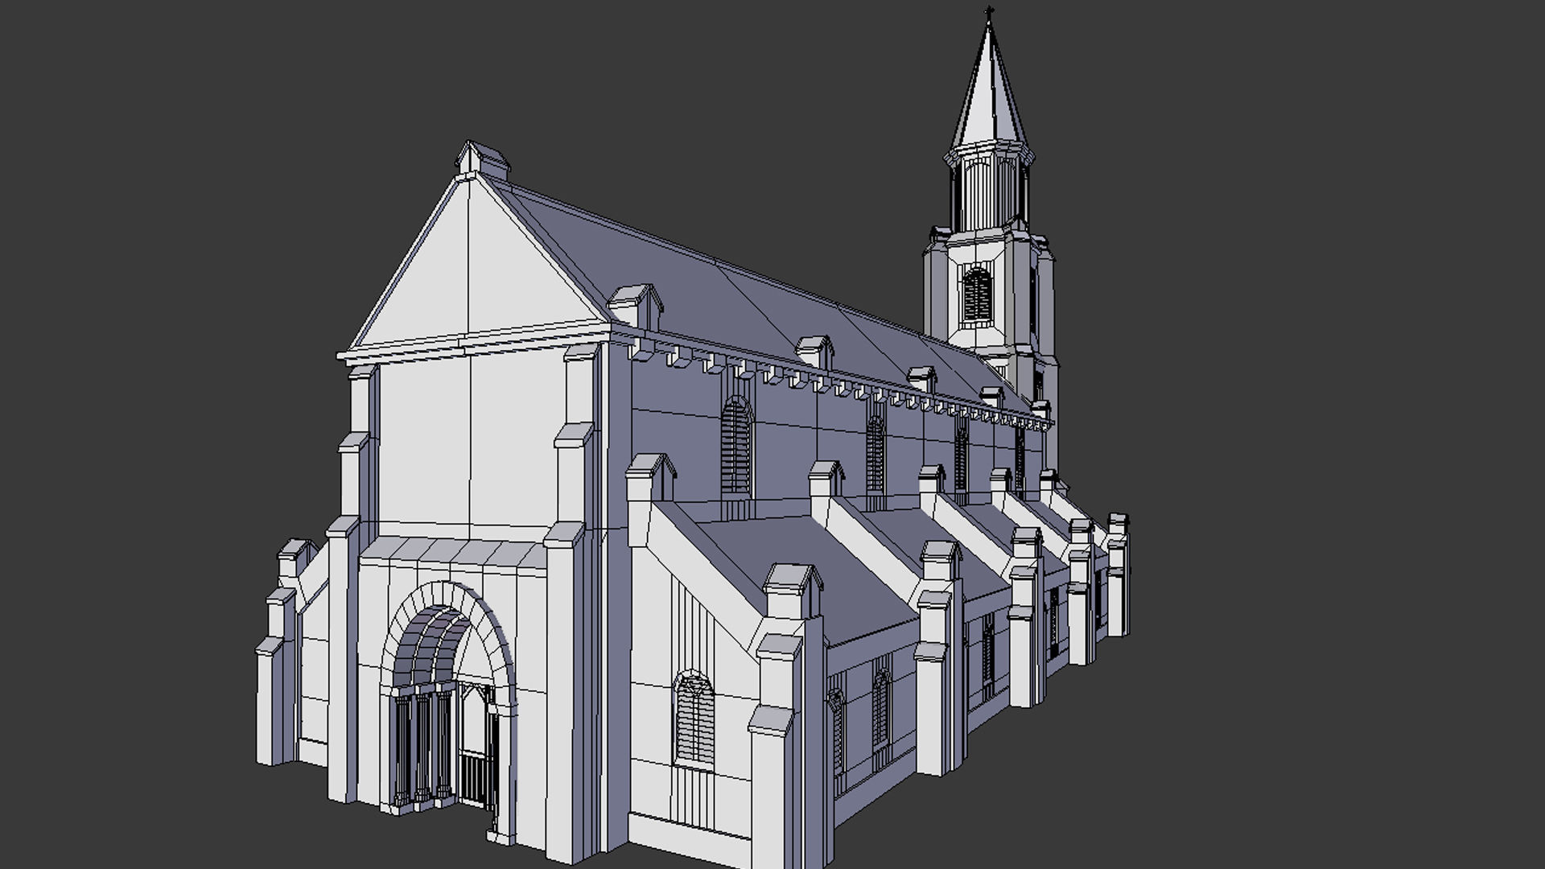Viewport: 1545px width, 869px height.
Task: Select the arched window beside the entrance
Action: 694,716
